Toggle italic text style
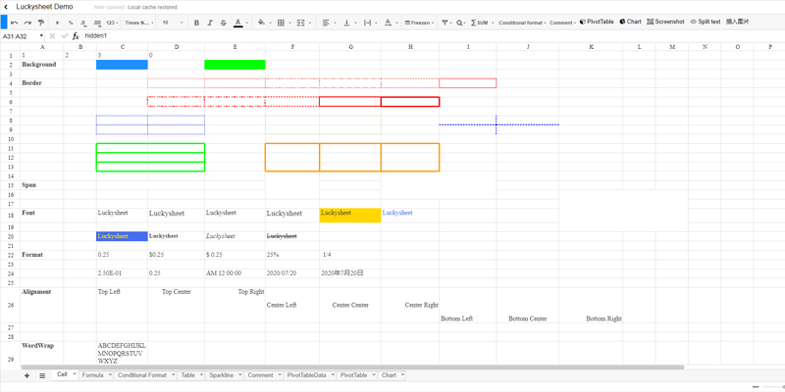This screenshot has height=392, width=785. tap(210, 23)
